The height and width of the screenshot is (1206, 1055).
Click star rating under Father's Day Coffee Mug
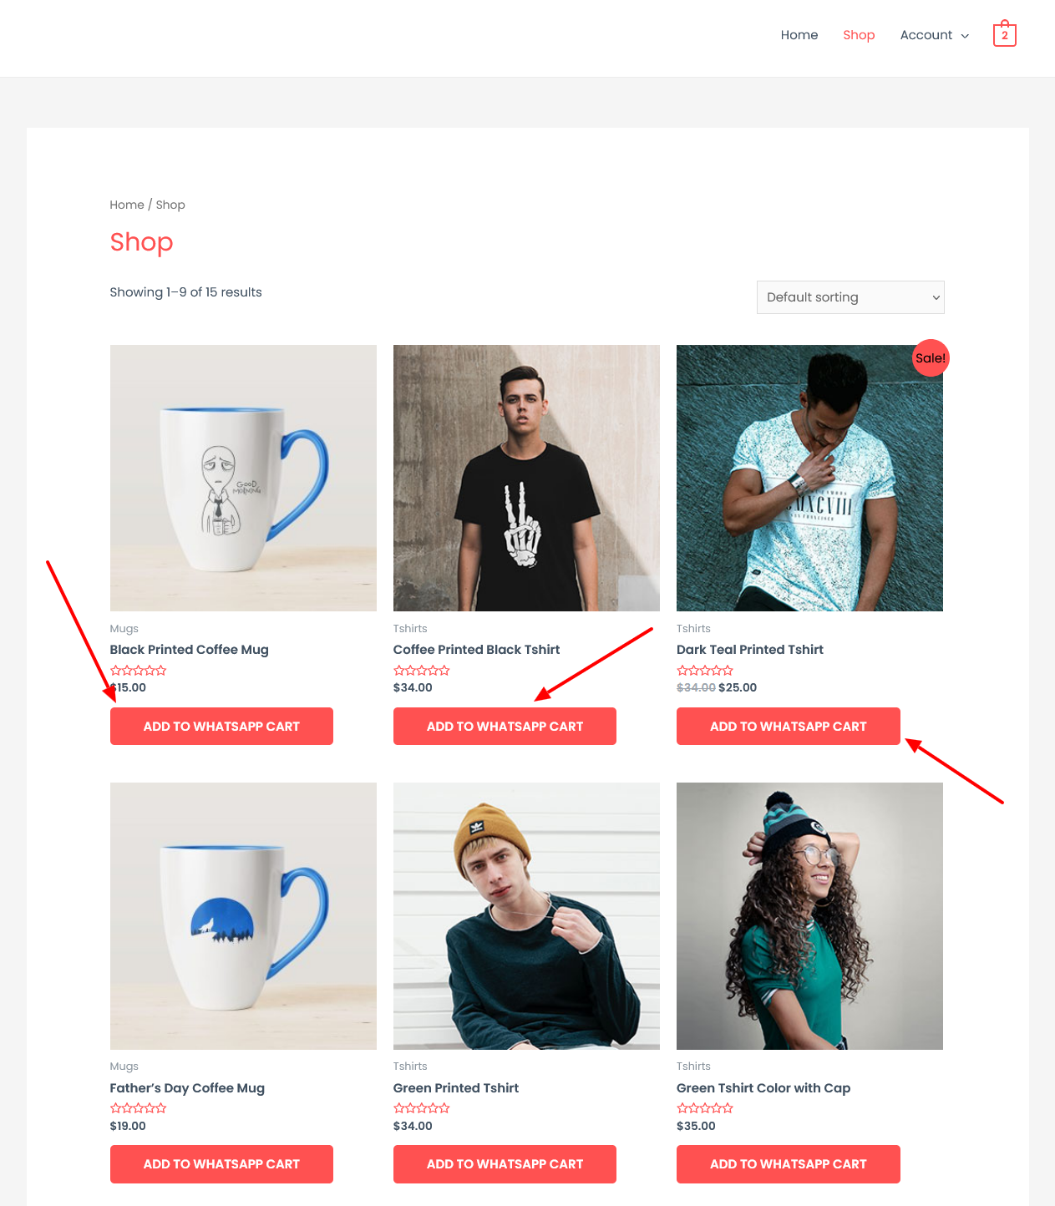tap(139, 1108)
